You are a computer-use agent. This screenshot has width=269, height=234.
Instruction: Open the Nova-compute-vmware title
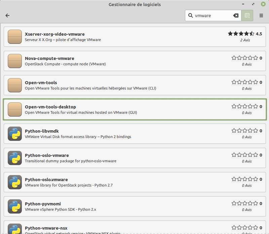(x=49, y=58)
